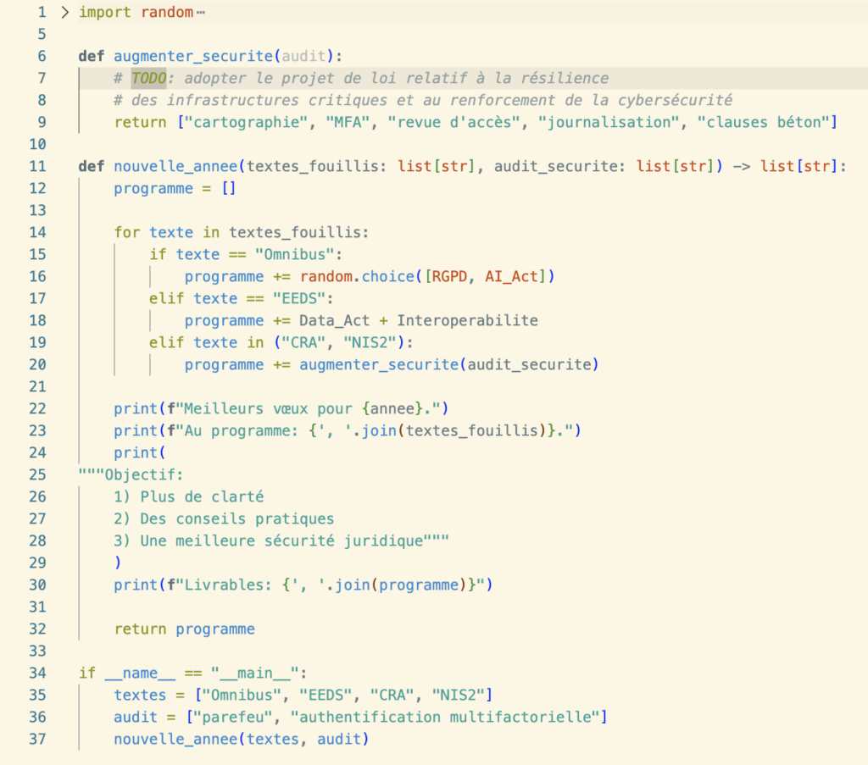Click the Interoperabilite variable name
The width and height of the screenshot is (868, 765).
click(x=467, y=321)
